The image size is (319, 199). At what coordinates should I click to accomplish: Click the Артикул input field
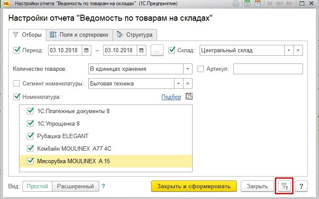tap(267, 69)
